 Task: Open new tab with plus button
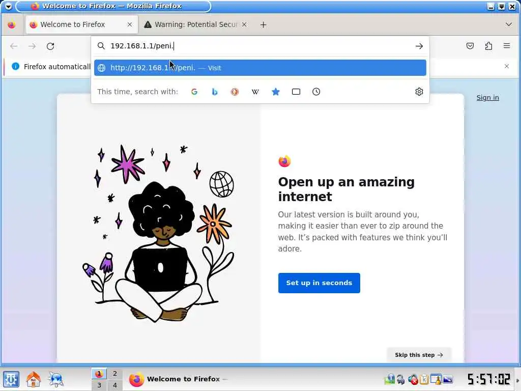click(x=263, y=24)
